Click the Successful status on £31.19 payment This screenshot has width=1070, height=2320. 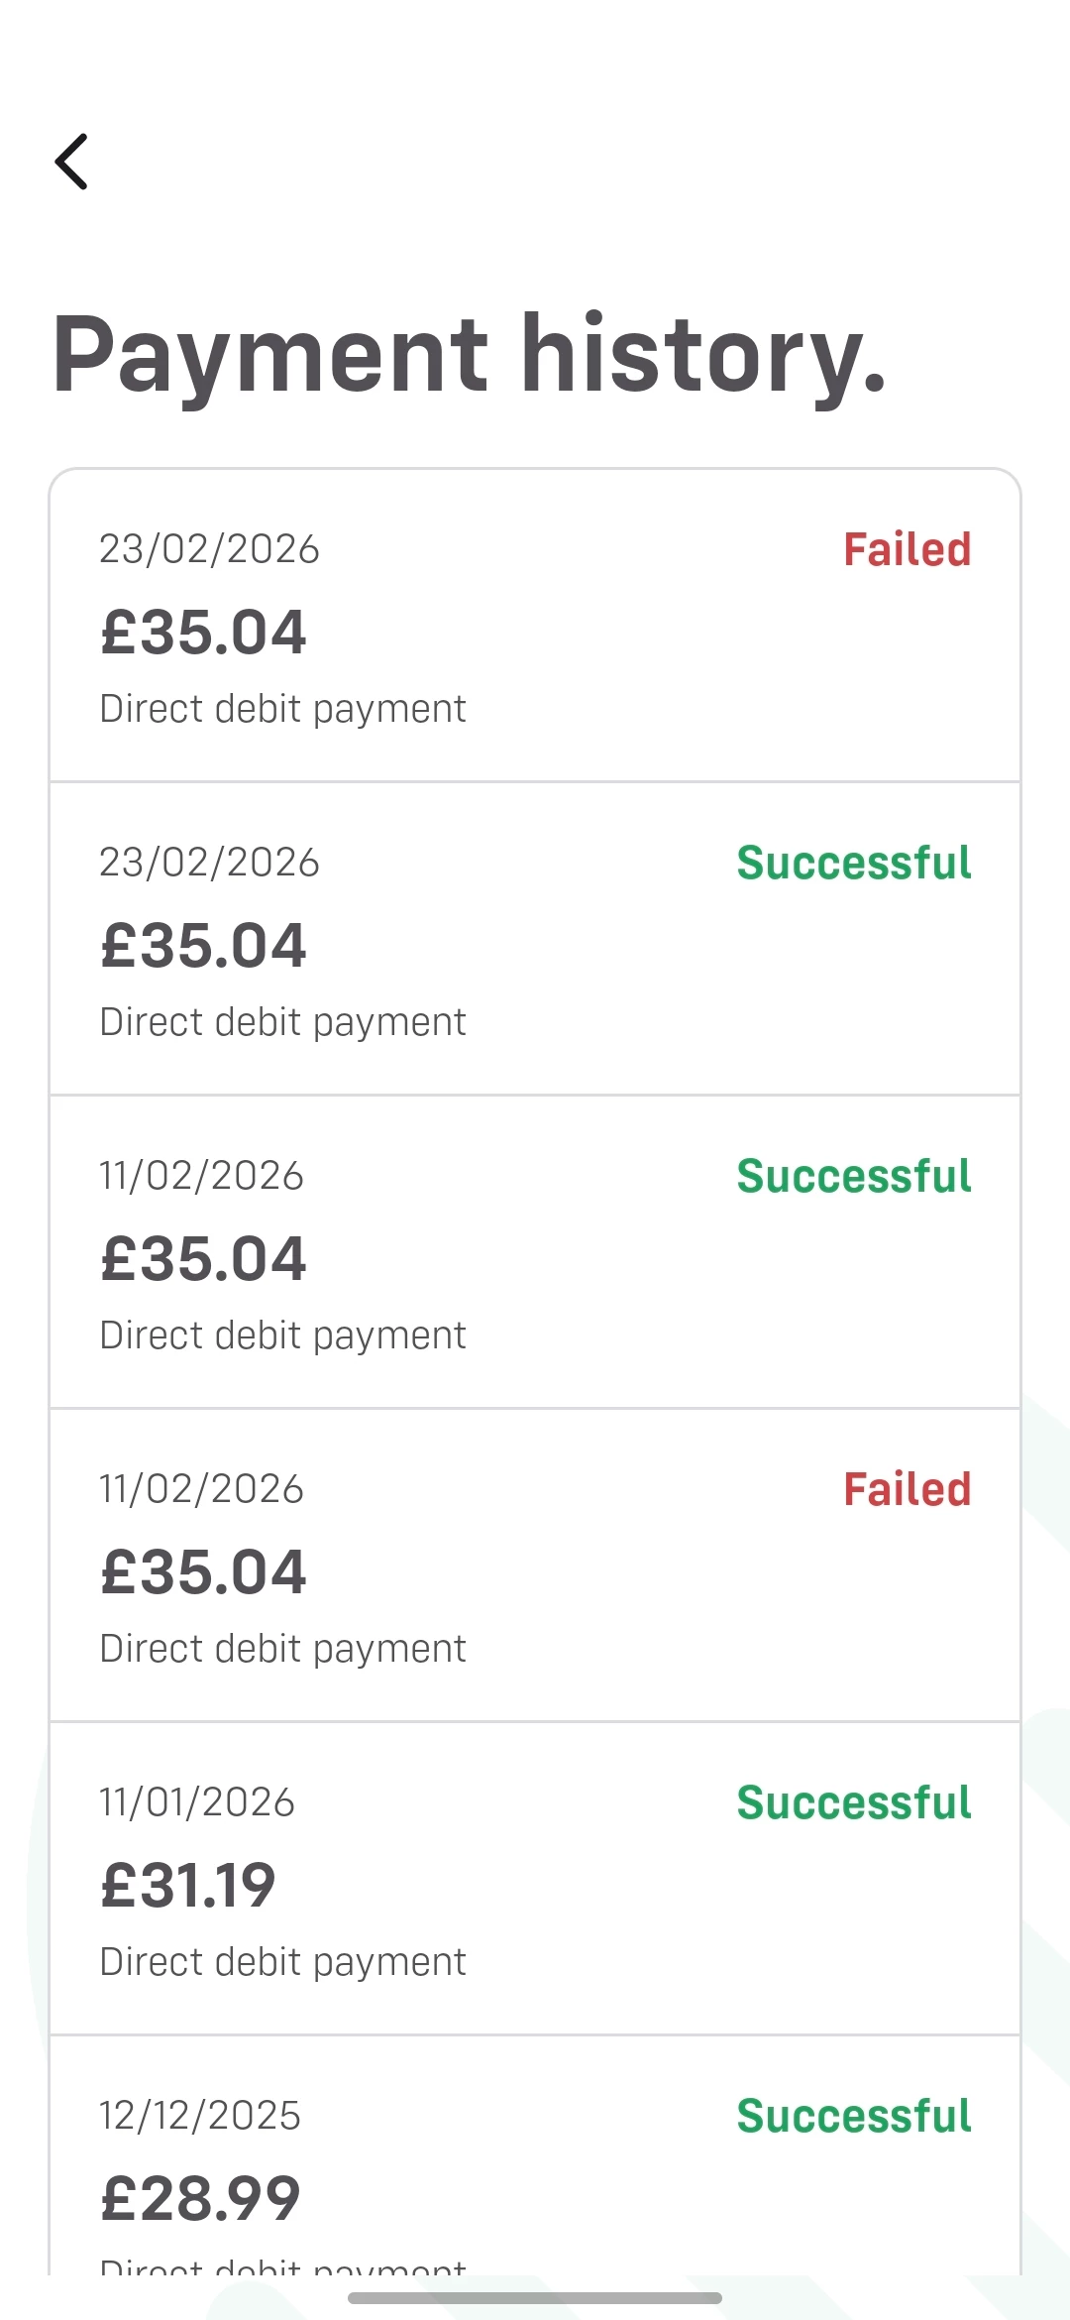[x=853, y=1802]
